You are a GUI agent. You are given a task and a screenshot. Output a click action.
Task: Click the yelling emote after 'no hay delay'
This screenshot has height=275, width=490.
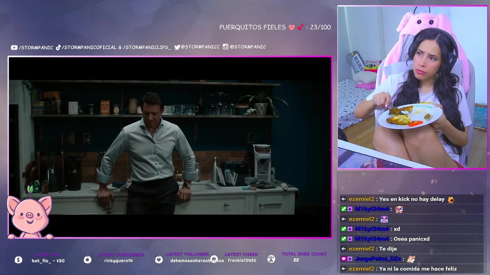click(451, 199)
